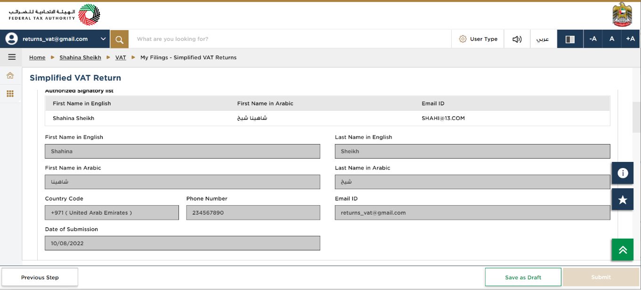Click the green back-to-top double chevron

623,249
